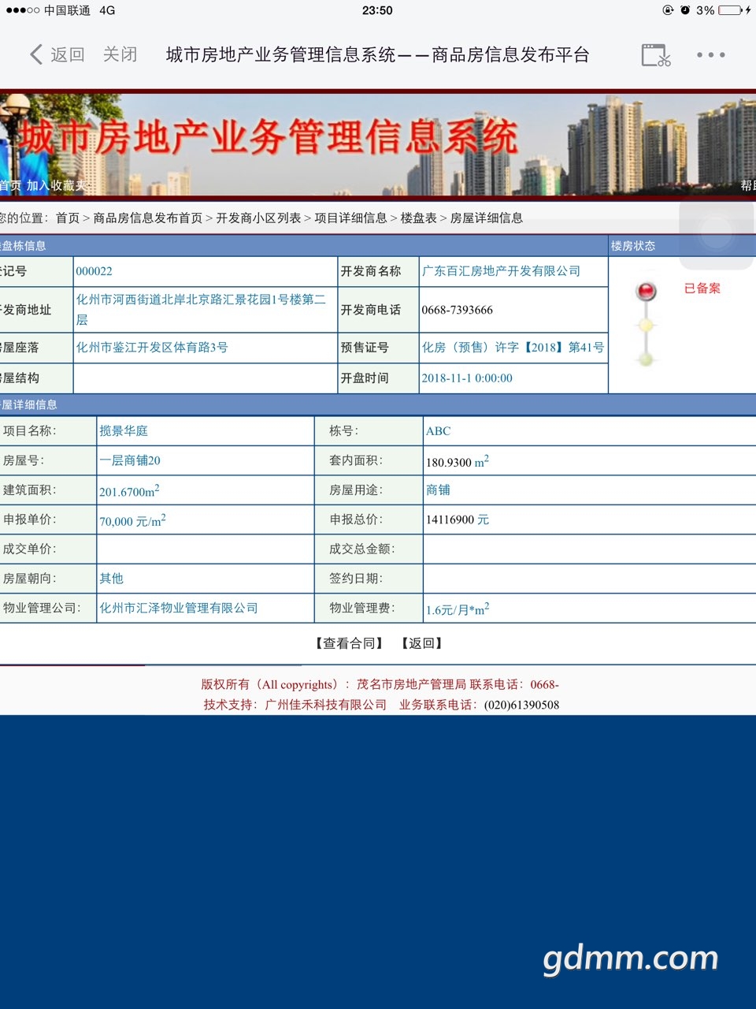Open developer 广东百汇房地产开发有限公司 link

[501, 271]
